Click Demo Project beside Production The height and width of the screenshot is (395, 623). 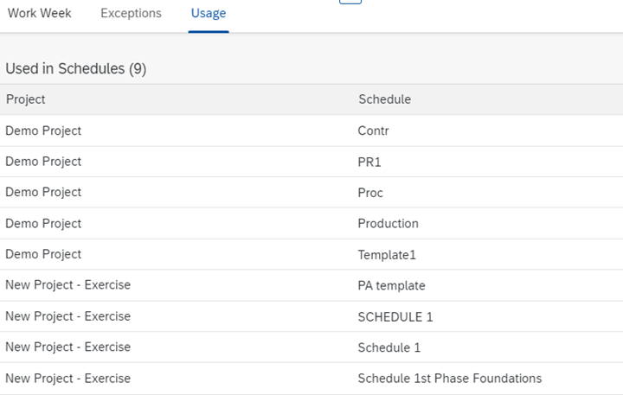43,224
